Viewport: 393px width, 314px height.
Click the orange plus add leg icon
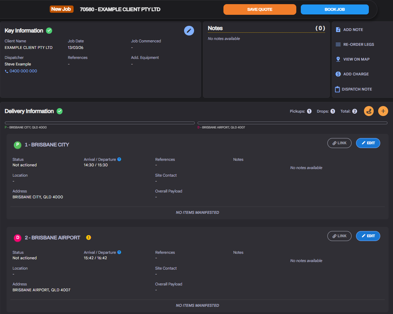coord(383,111)
